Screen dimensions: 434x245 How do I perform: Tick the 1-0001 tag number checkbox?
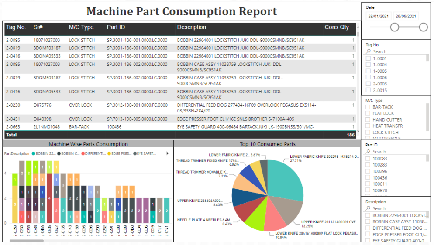tap(368, 58)
